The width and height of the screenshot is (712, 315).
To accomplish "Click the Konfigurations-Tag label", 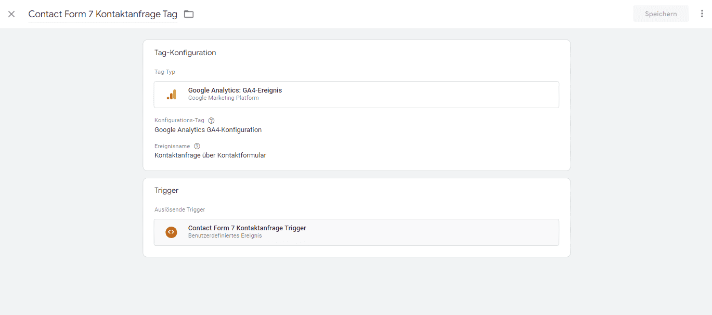I will [179, 121].
